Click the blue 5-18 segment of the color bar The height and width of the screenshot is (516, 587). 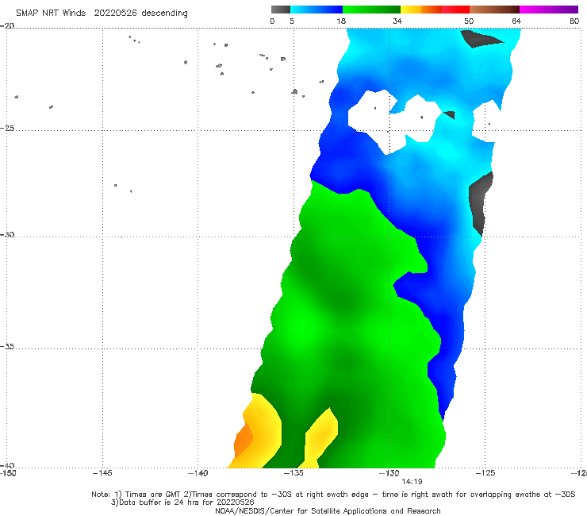click(x=317, y=10)
